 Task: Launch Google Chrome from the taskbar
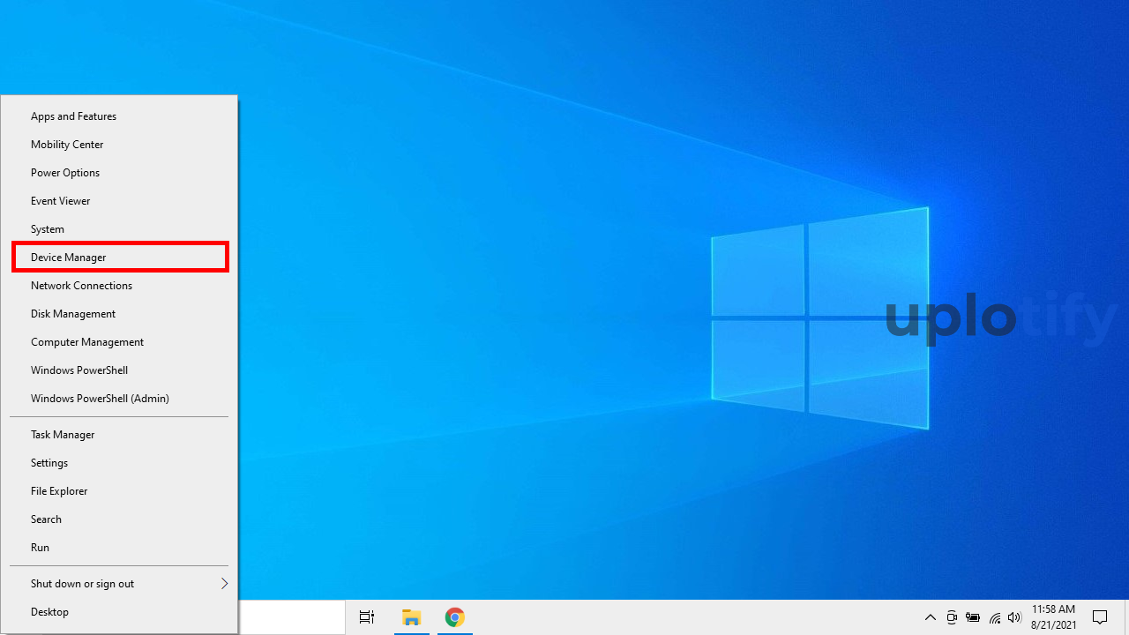[x=454, y=617]
